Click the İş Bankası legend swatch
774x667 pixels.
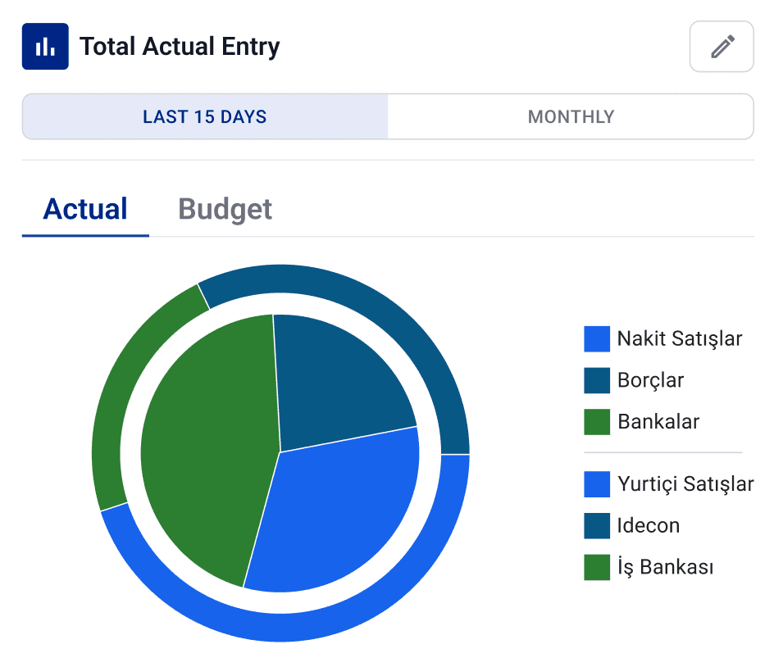point(597,567)
